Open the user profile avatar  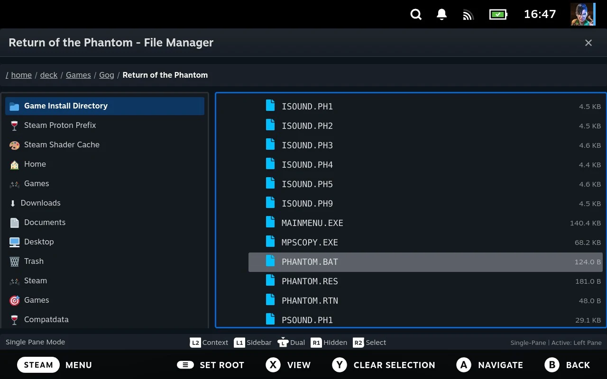point(582,14)
